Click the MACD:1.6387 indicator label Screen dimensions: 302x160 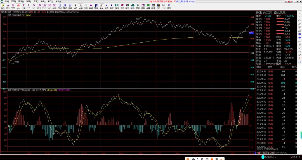(x=64, y=90)
